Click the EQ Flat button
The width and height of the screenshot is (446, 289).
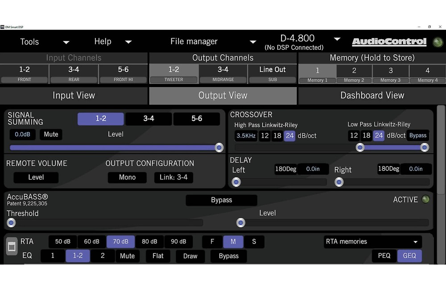(x=158, y=256)
